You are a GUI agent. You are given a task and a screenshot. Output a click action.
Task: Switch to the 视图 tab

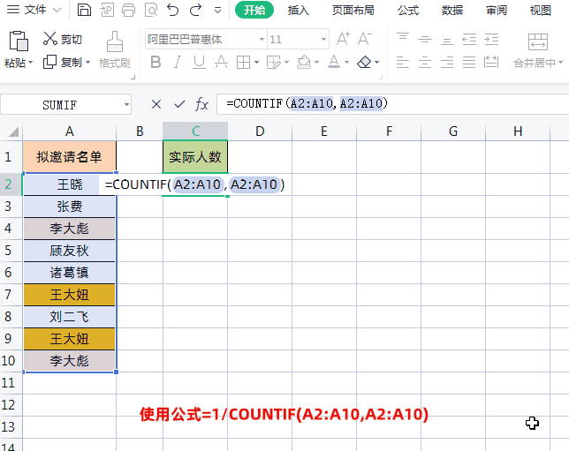click(x=541, y=11)
